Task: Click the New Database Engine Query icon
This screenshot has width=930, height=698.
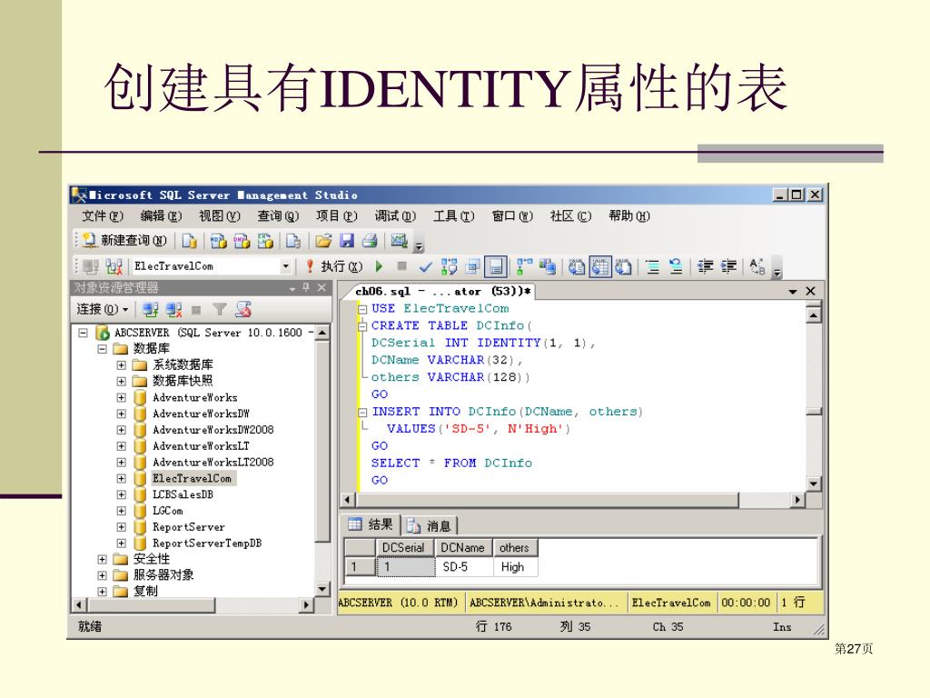Action: [189, 240]
